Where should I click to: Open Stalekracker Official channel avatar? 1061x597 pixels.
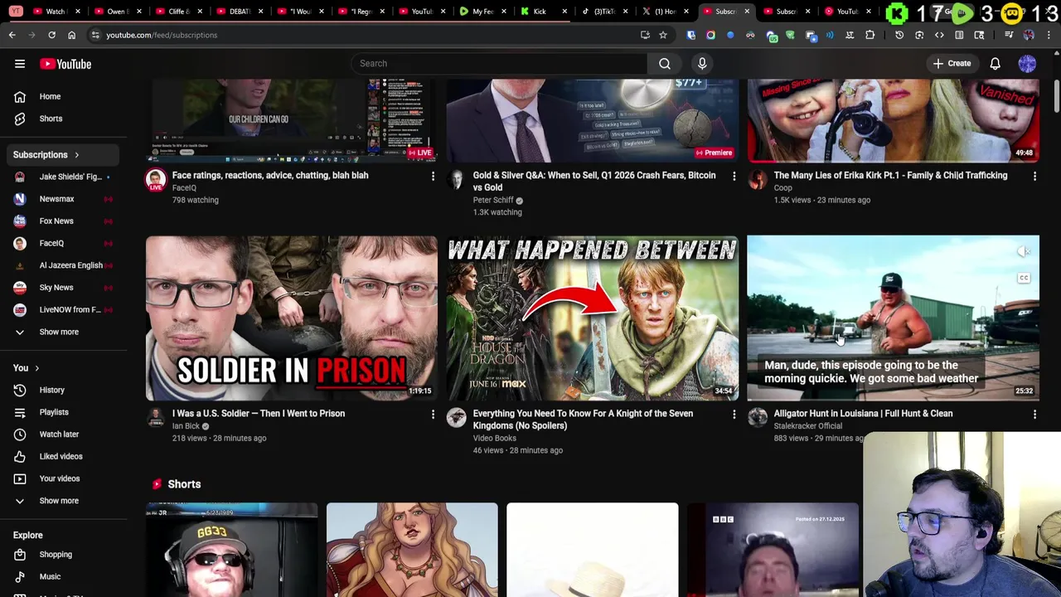tap(758, 418)
